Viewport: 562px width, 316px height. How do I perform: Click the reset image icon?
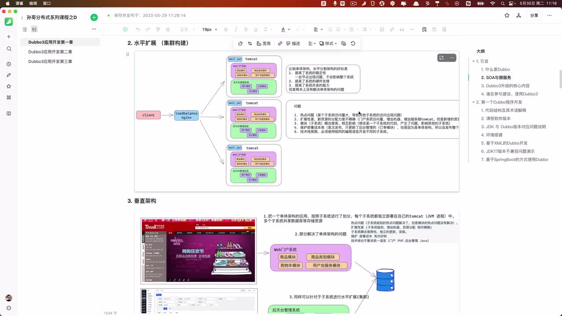(353, 43)
